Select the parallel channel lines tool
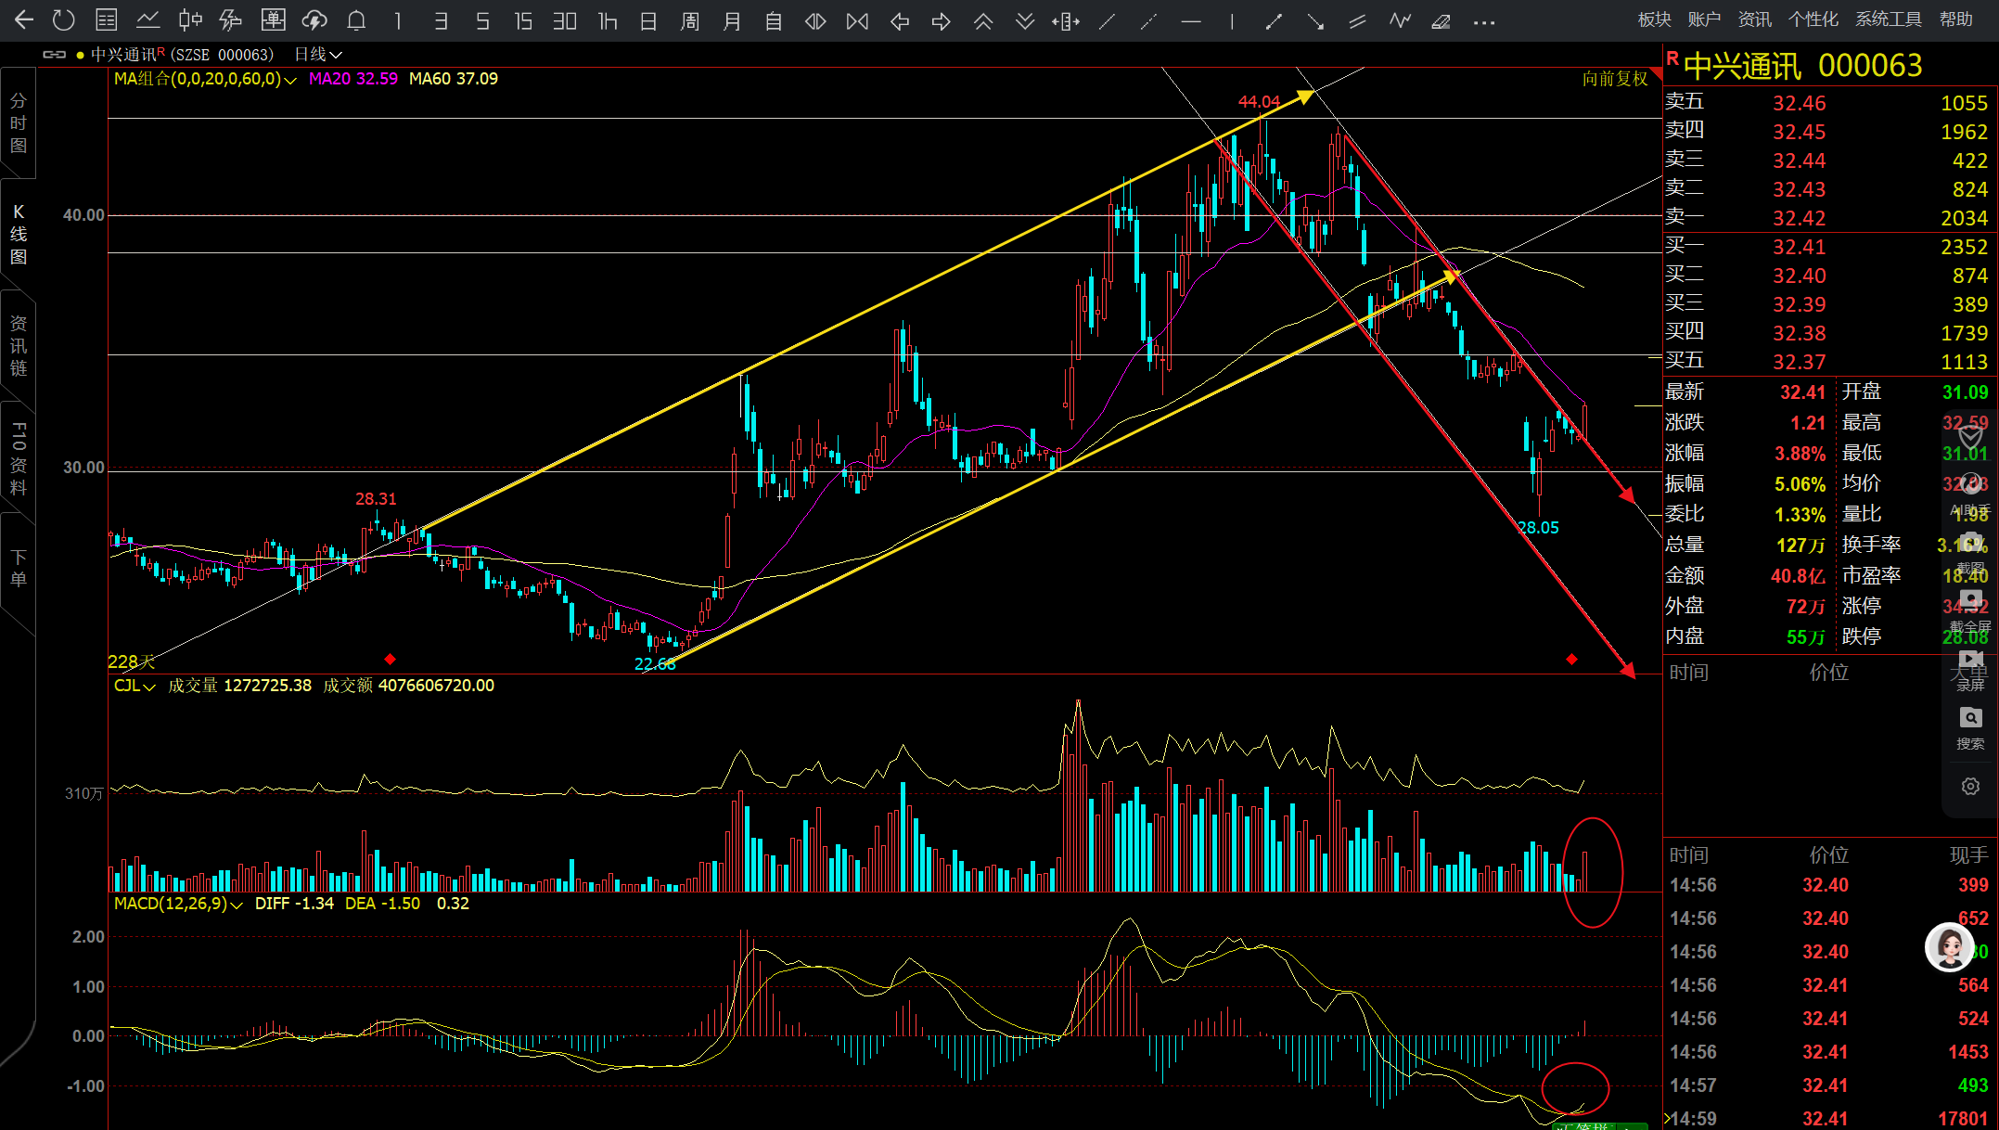This screenshot has height=1130, width=1999. pyautogui.click(x=1357, y=20)
